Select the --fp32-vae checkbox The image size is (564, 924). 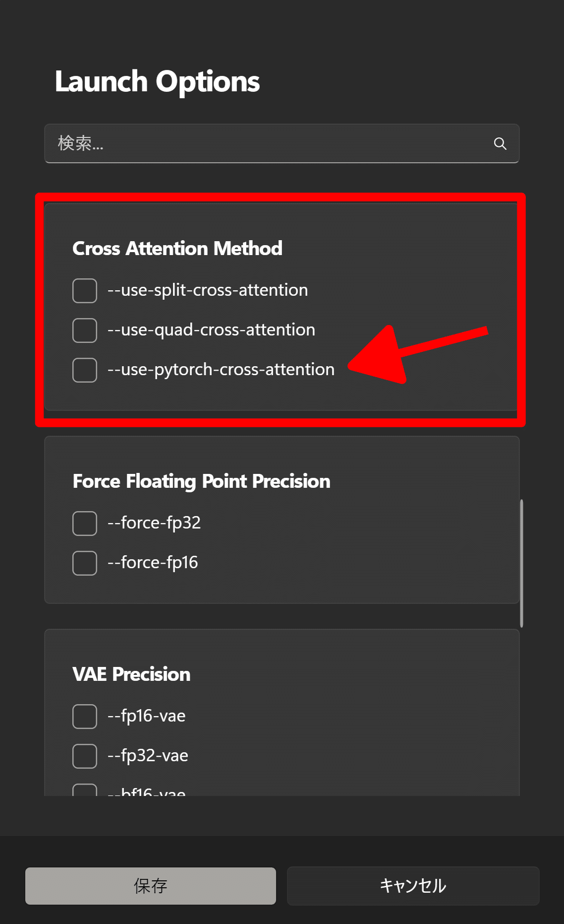click(x=85, y=756)
